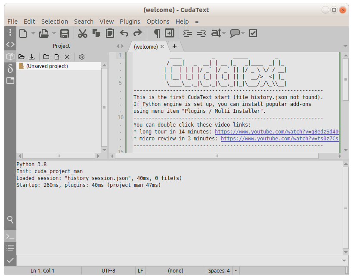The image size is (353, 279).
Task: Click the Indent lines icon
Action: tap(187, 33)
